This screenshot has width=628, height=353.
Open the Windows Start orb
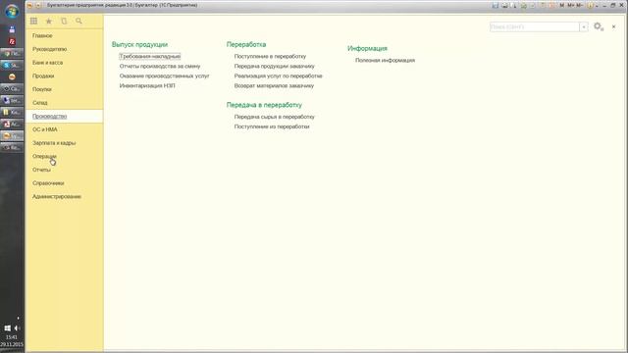[12, 11]
